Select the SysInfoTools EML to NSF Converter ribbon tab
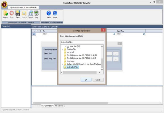Image resolution: width=164 pixels, height=113 pixels. point(23,7)
